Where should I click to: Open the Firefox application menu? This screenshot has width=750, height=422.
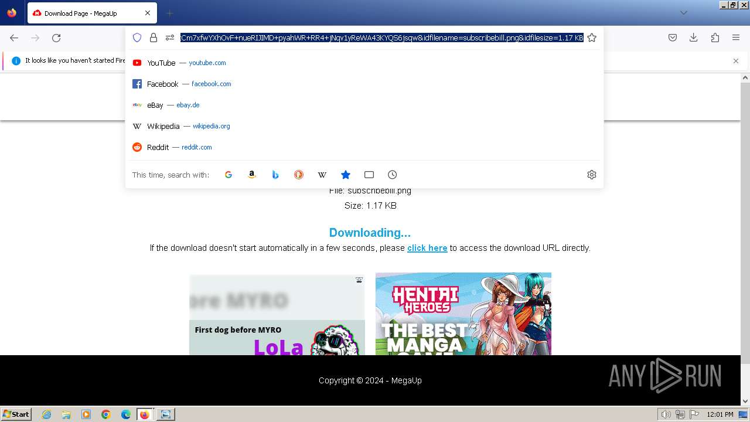click(x=736, y=38)
